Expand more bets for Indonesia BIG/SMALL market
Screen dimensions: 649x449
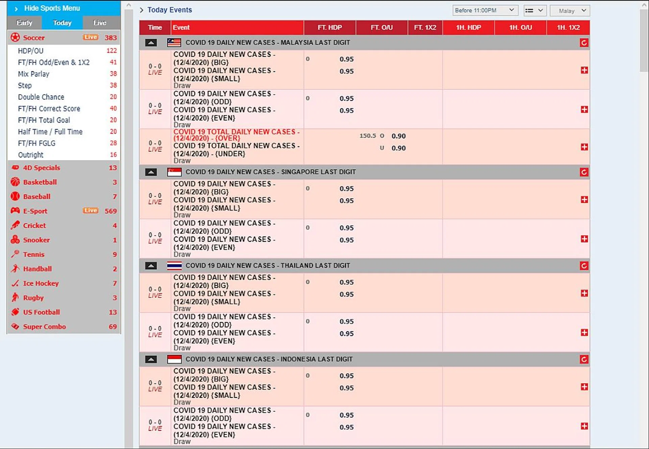[584, 386]
